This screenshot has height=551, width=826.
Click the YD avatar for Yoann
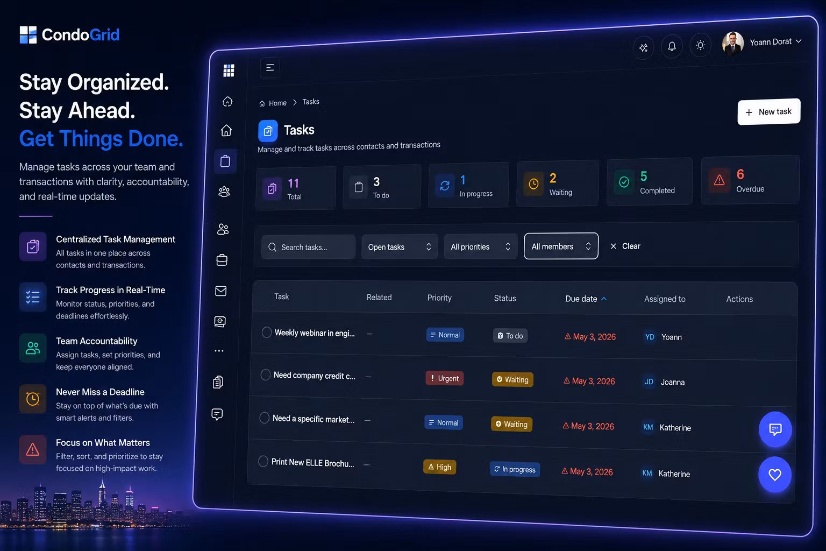click(650, 337)
